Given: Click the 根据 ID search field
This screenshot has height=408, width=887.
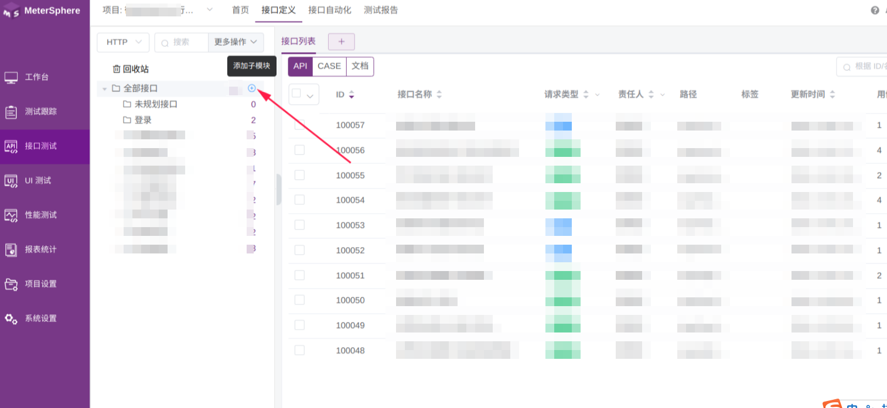Looking at the screenshot, I should click(x=862, y=66).
